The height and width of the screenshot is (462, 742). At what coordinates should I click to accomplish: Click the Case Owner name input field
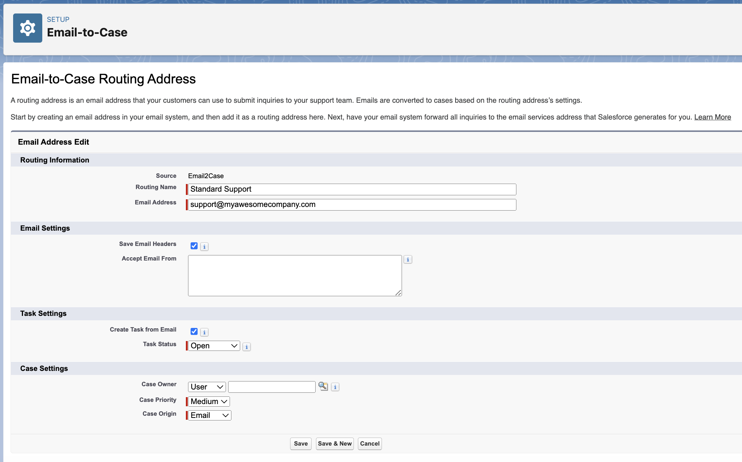pyautogui.click(x=272, y=387)
